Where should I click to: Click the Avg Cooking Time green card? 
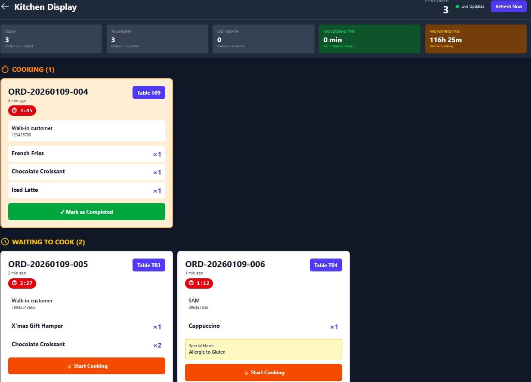(x=369, y=39)
